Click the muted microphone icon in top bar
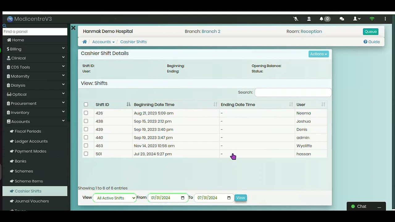395x222 pixels. point(296,19)
